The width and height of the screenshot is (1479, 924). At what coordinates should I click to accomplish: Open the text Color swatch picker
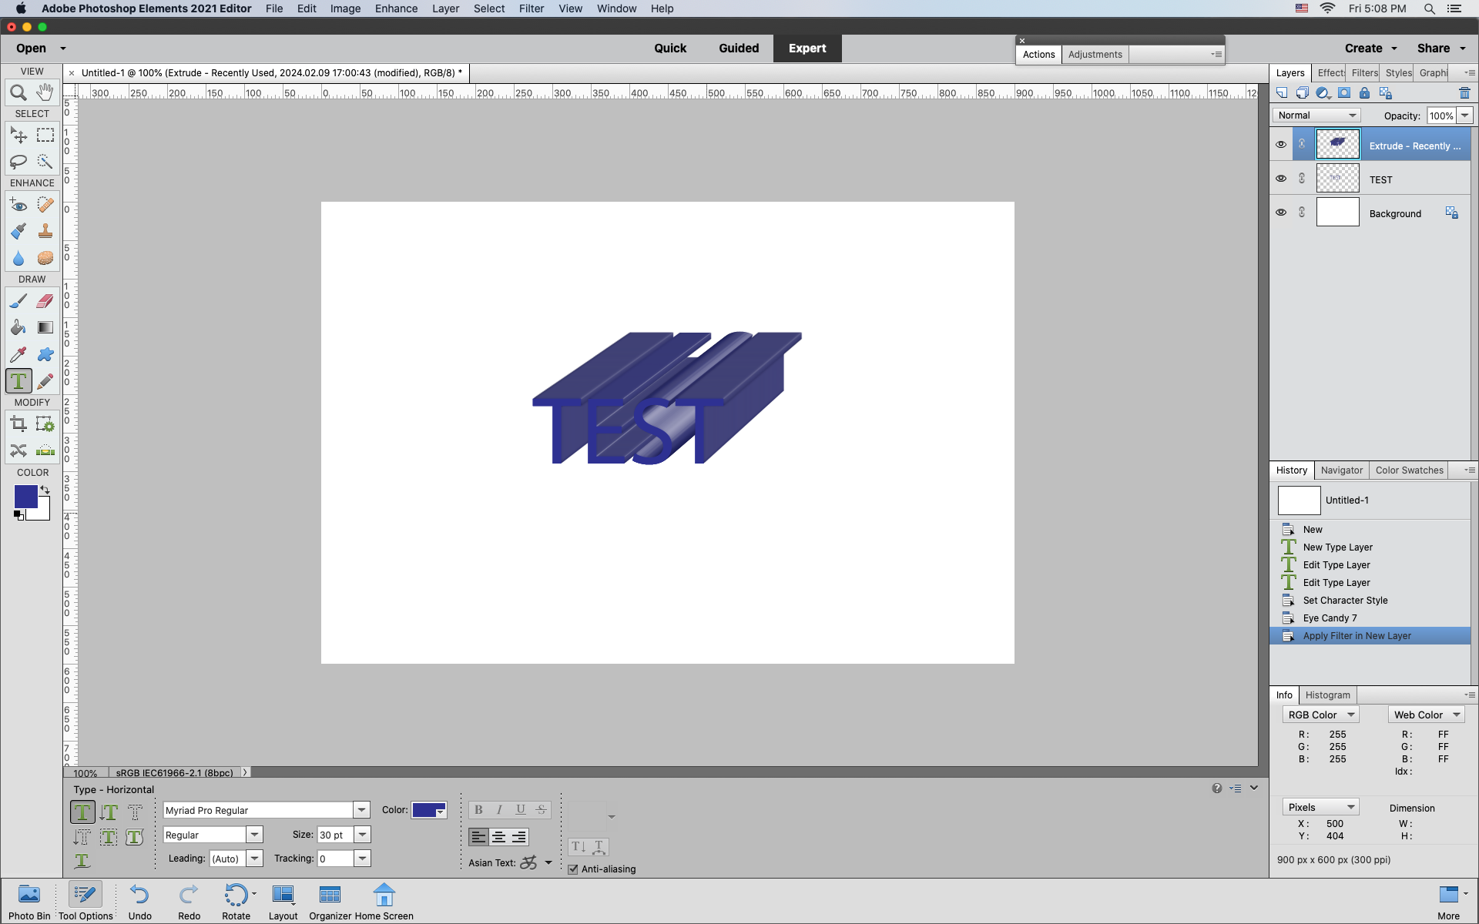429,809
